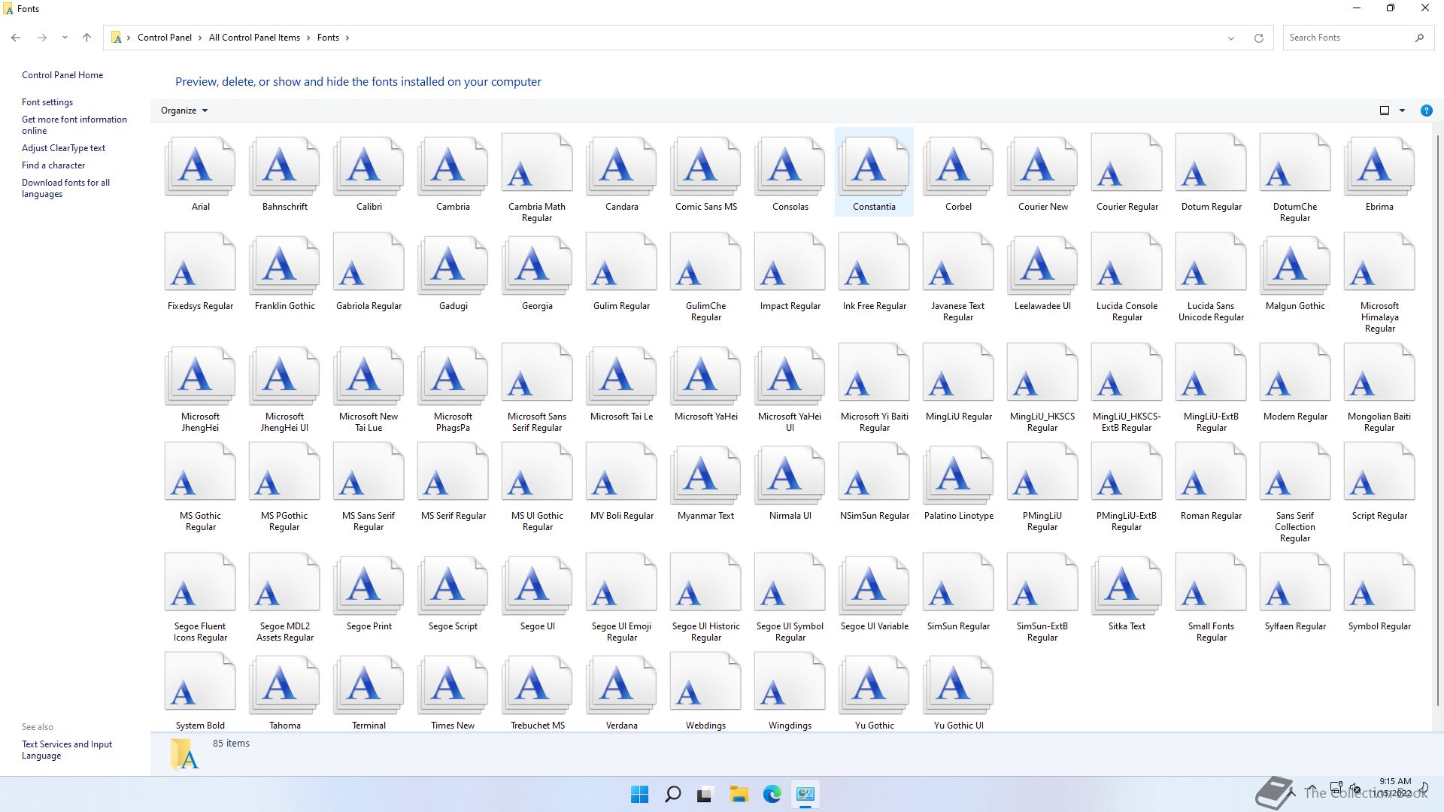This screenshot has width=1444, height=812.
Task: Open the Calibri font icon
Action: tap(369, 165)
